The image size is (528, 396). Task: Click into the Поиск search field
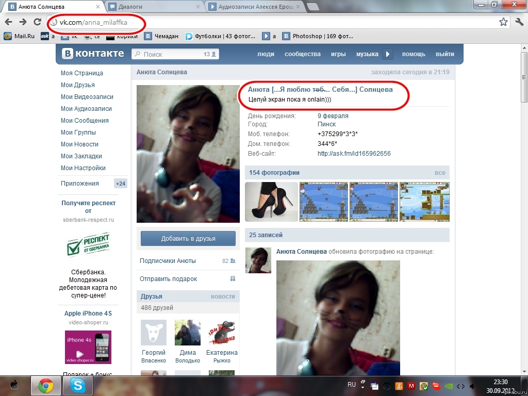coord(170,54)
